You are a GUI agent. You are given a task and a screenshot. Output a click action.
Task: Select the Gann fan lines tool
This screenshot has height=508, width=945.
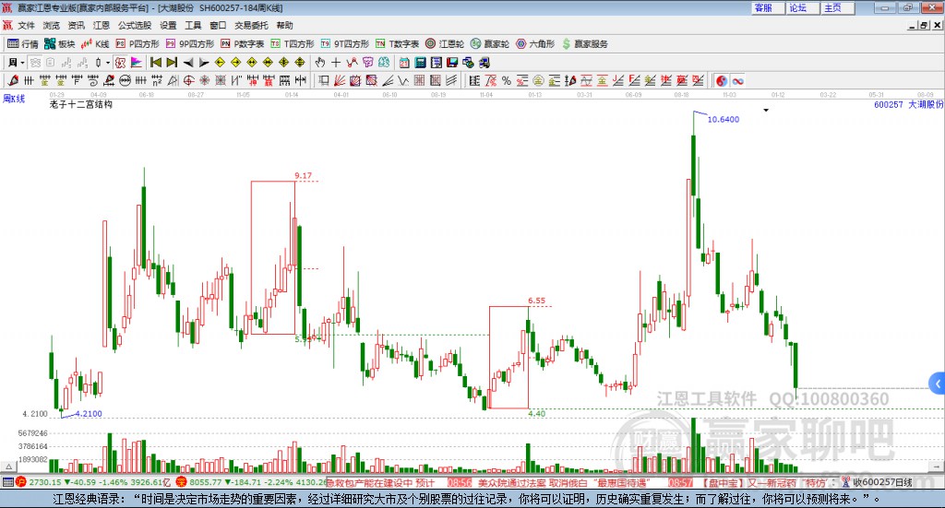[x=340, y=80]
